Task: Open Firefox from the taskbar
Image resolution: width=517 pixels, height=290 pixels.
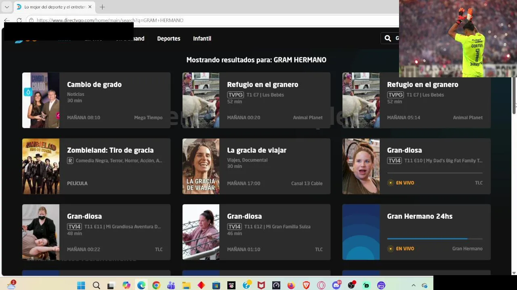Action: tap(291, 285)
